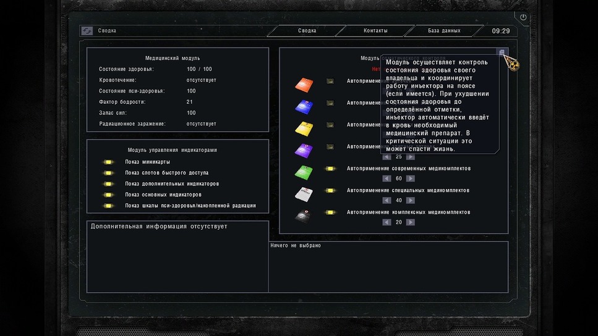Screen dimensions: 598x336
Task: Click the Состояние пси-здоровья label
Action: [132, 91]
